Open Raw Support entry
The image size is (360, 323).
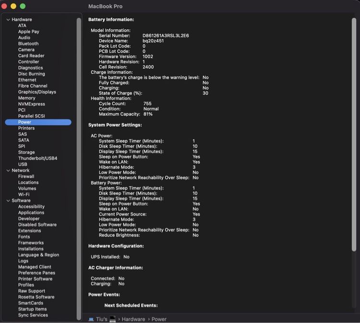pyautogui.click(x=32, y=291)
